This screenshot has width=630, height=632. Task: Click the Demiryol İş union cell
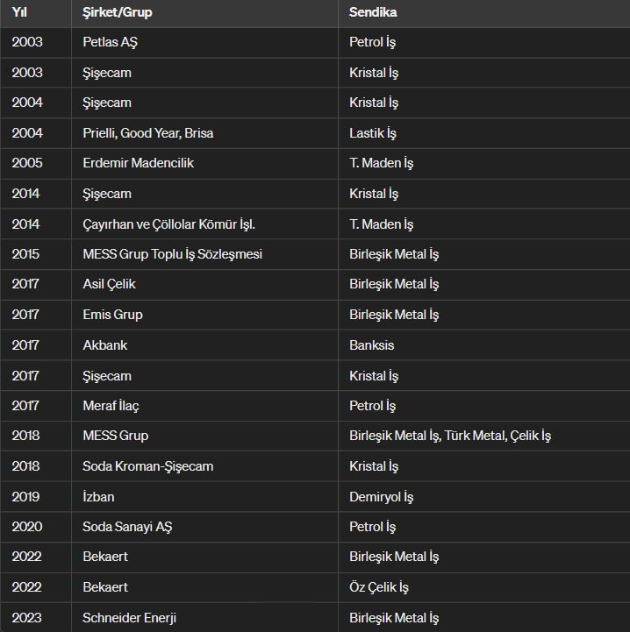click(x=381, y=497)
